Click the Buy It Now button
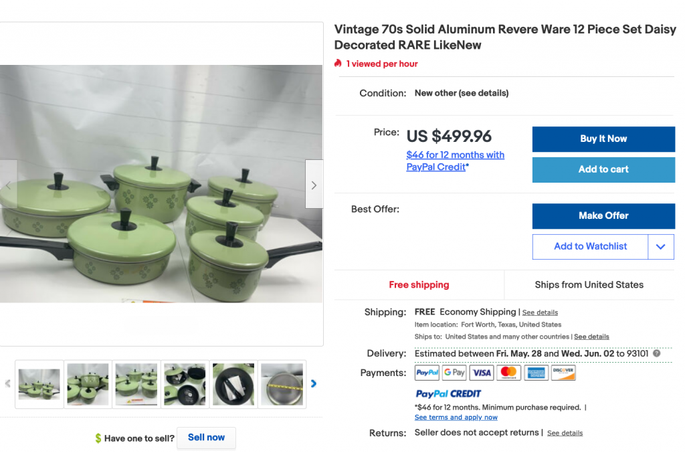 click(603, 139)
